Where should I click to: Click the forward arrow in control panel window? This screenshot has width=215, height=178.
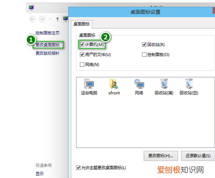42,19
